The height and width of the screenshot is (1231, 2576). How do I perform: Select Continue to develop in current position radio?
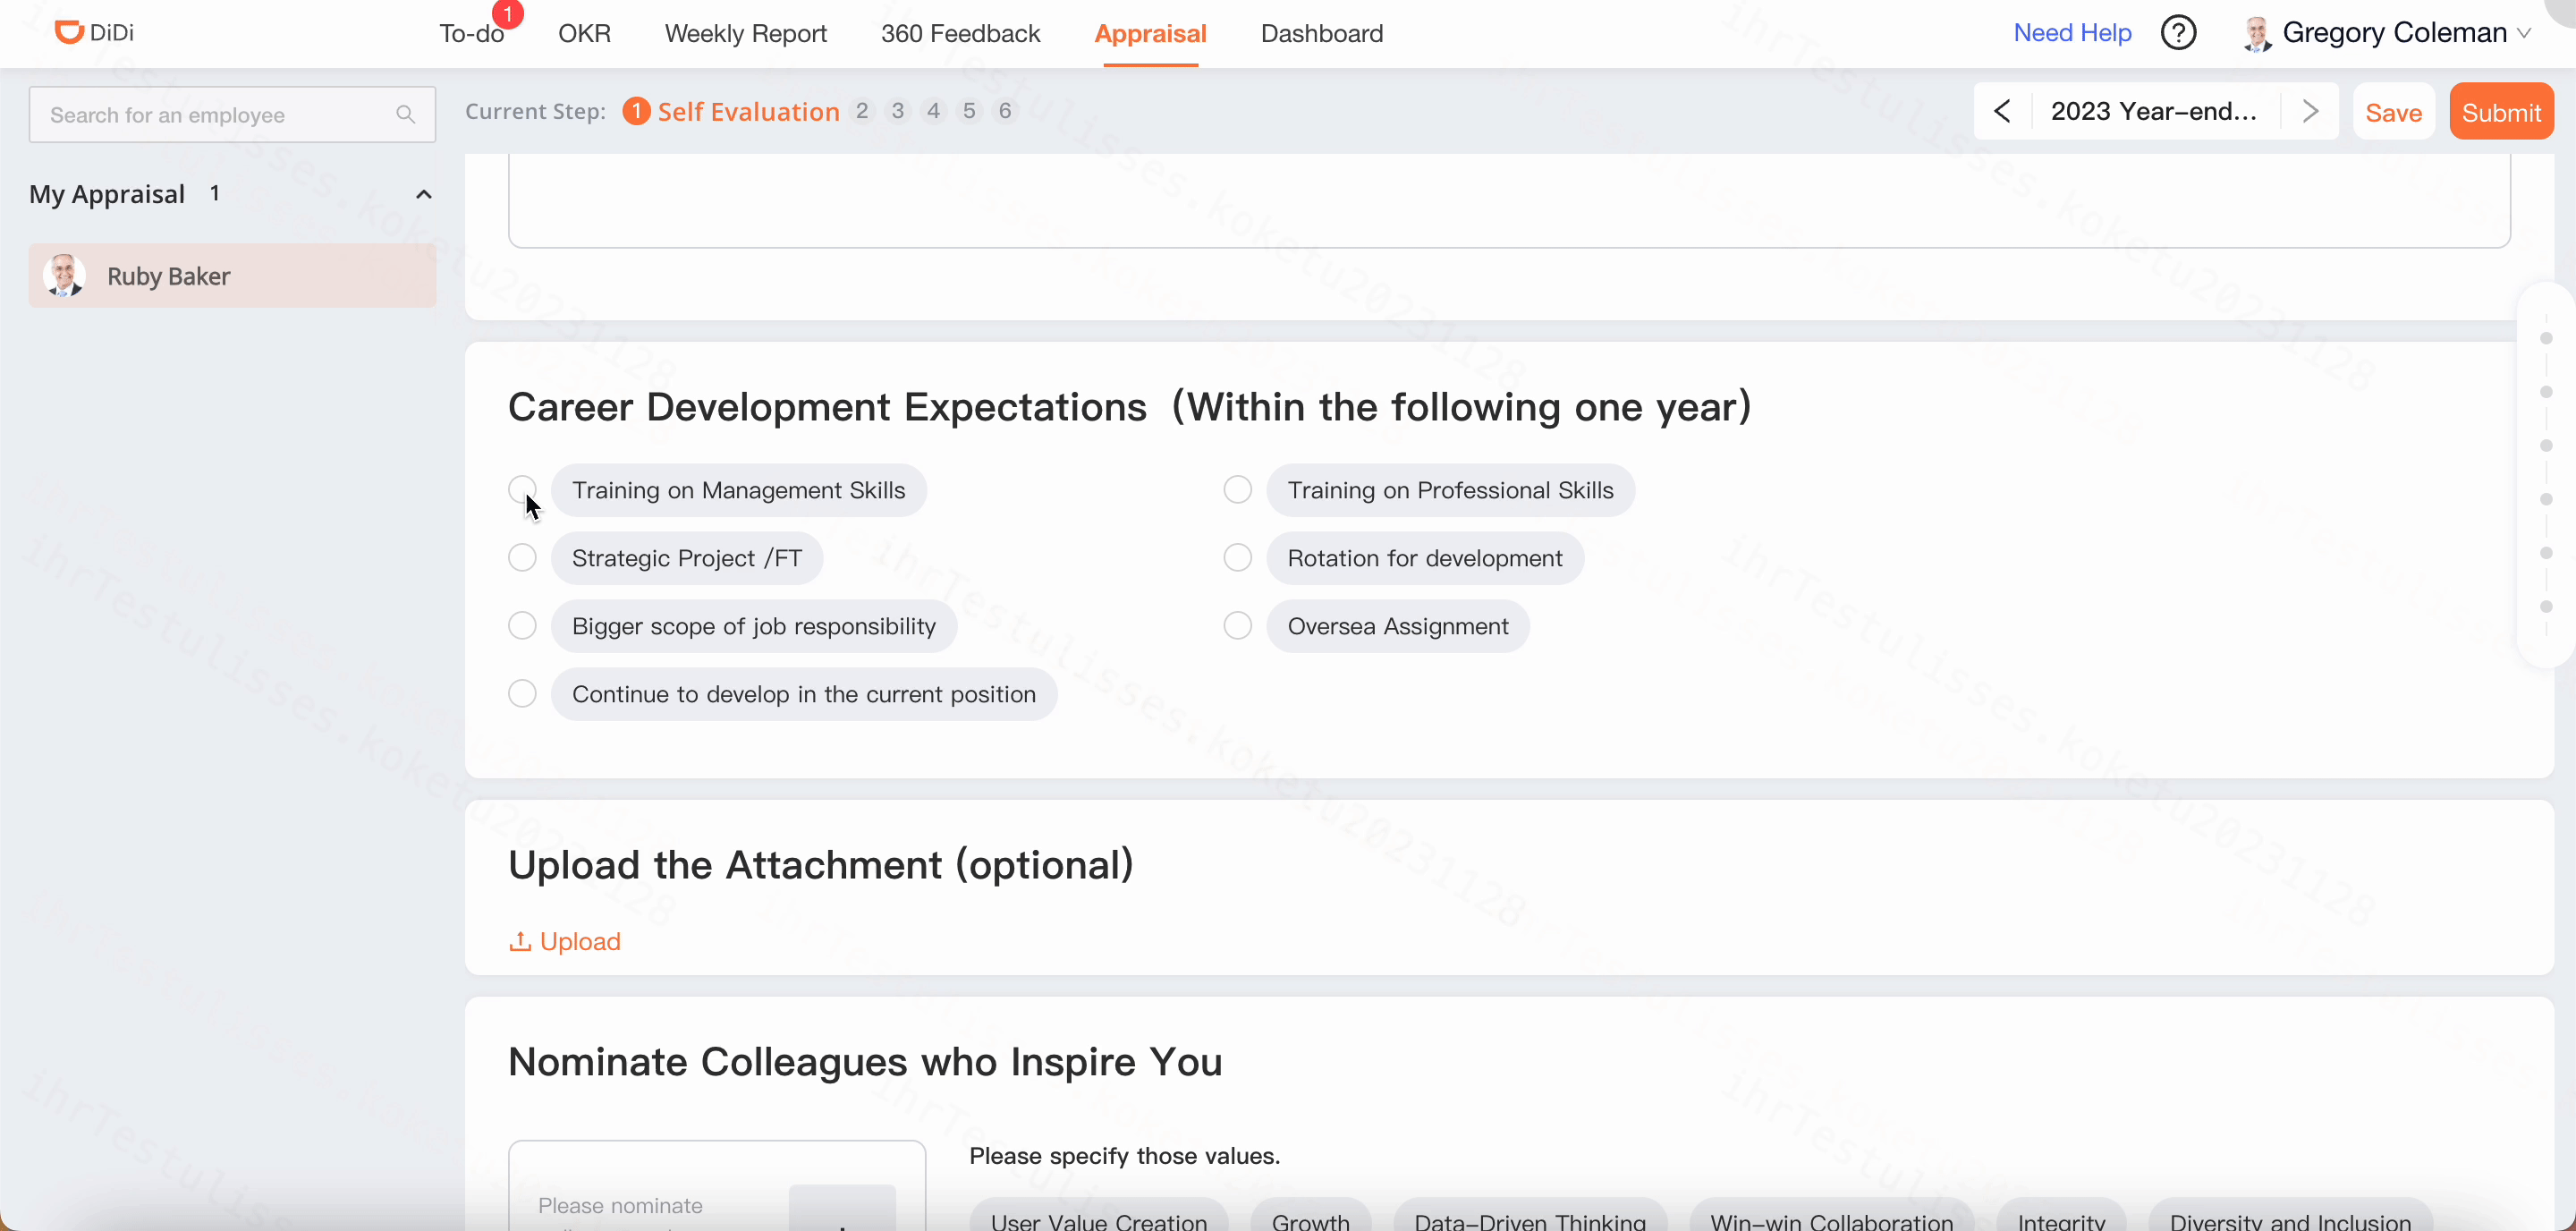click(522, 693)
